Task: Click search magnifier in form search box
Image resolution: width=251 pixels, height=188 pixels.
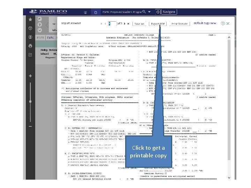Action: click(x=144, y=12)
